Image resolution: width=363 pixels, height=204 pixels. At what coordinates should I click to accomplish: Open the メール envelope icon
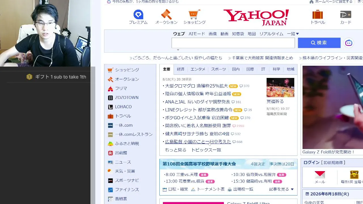click(x=320, y=174)
